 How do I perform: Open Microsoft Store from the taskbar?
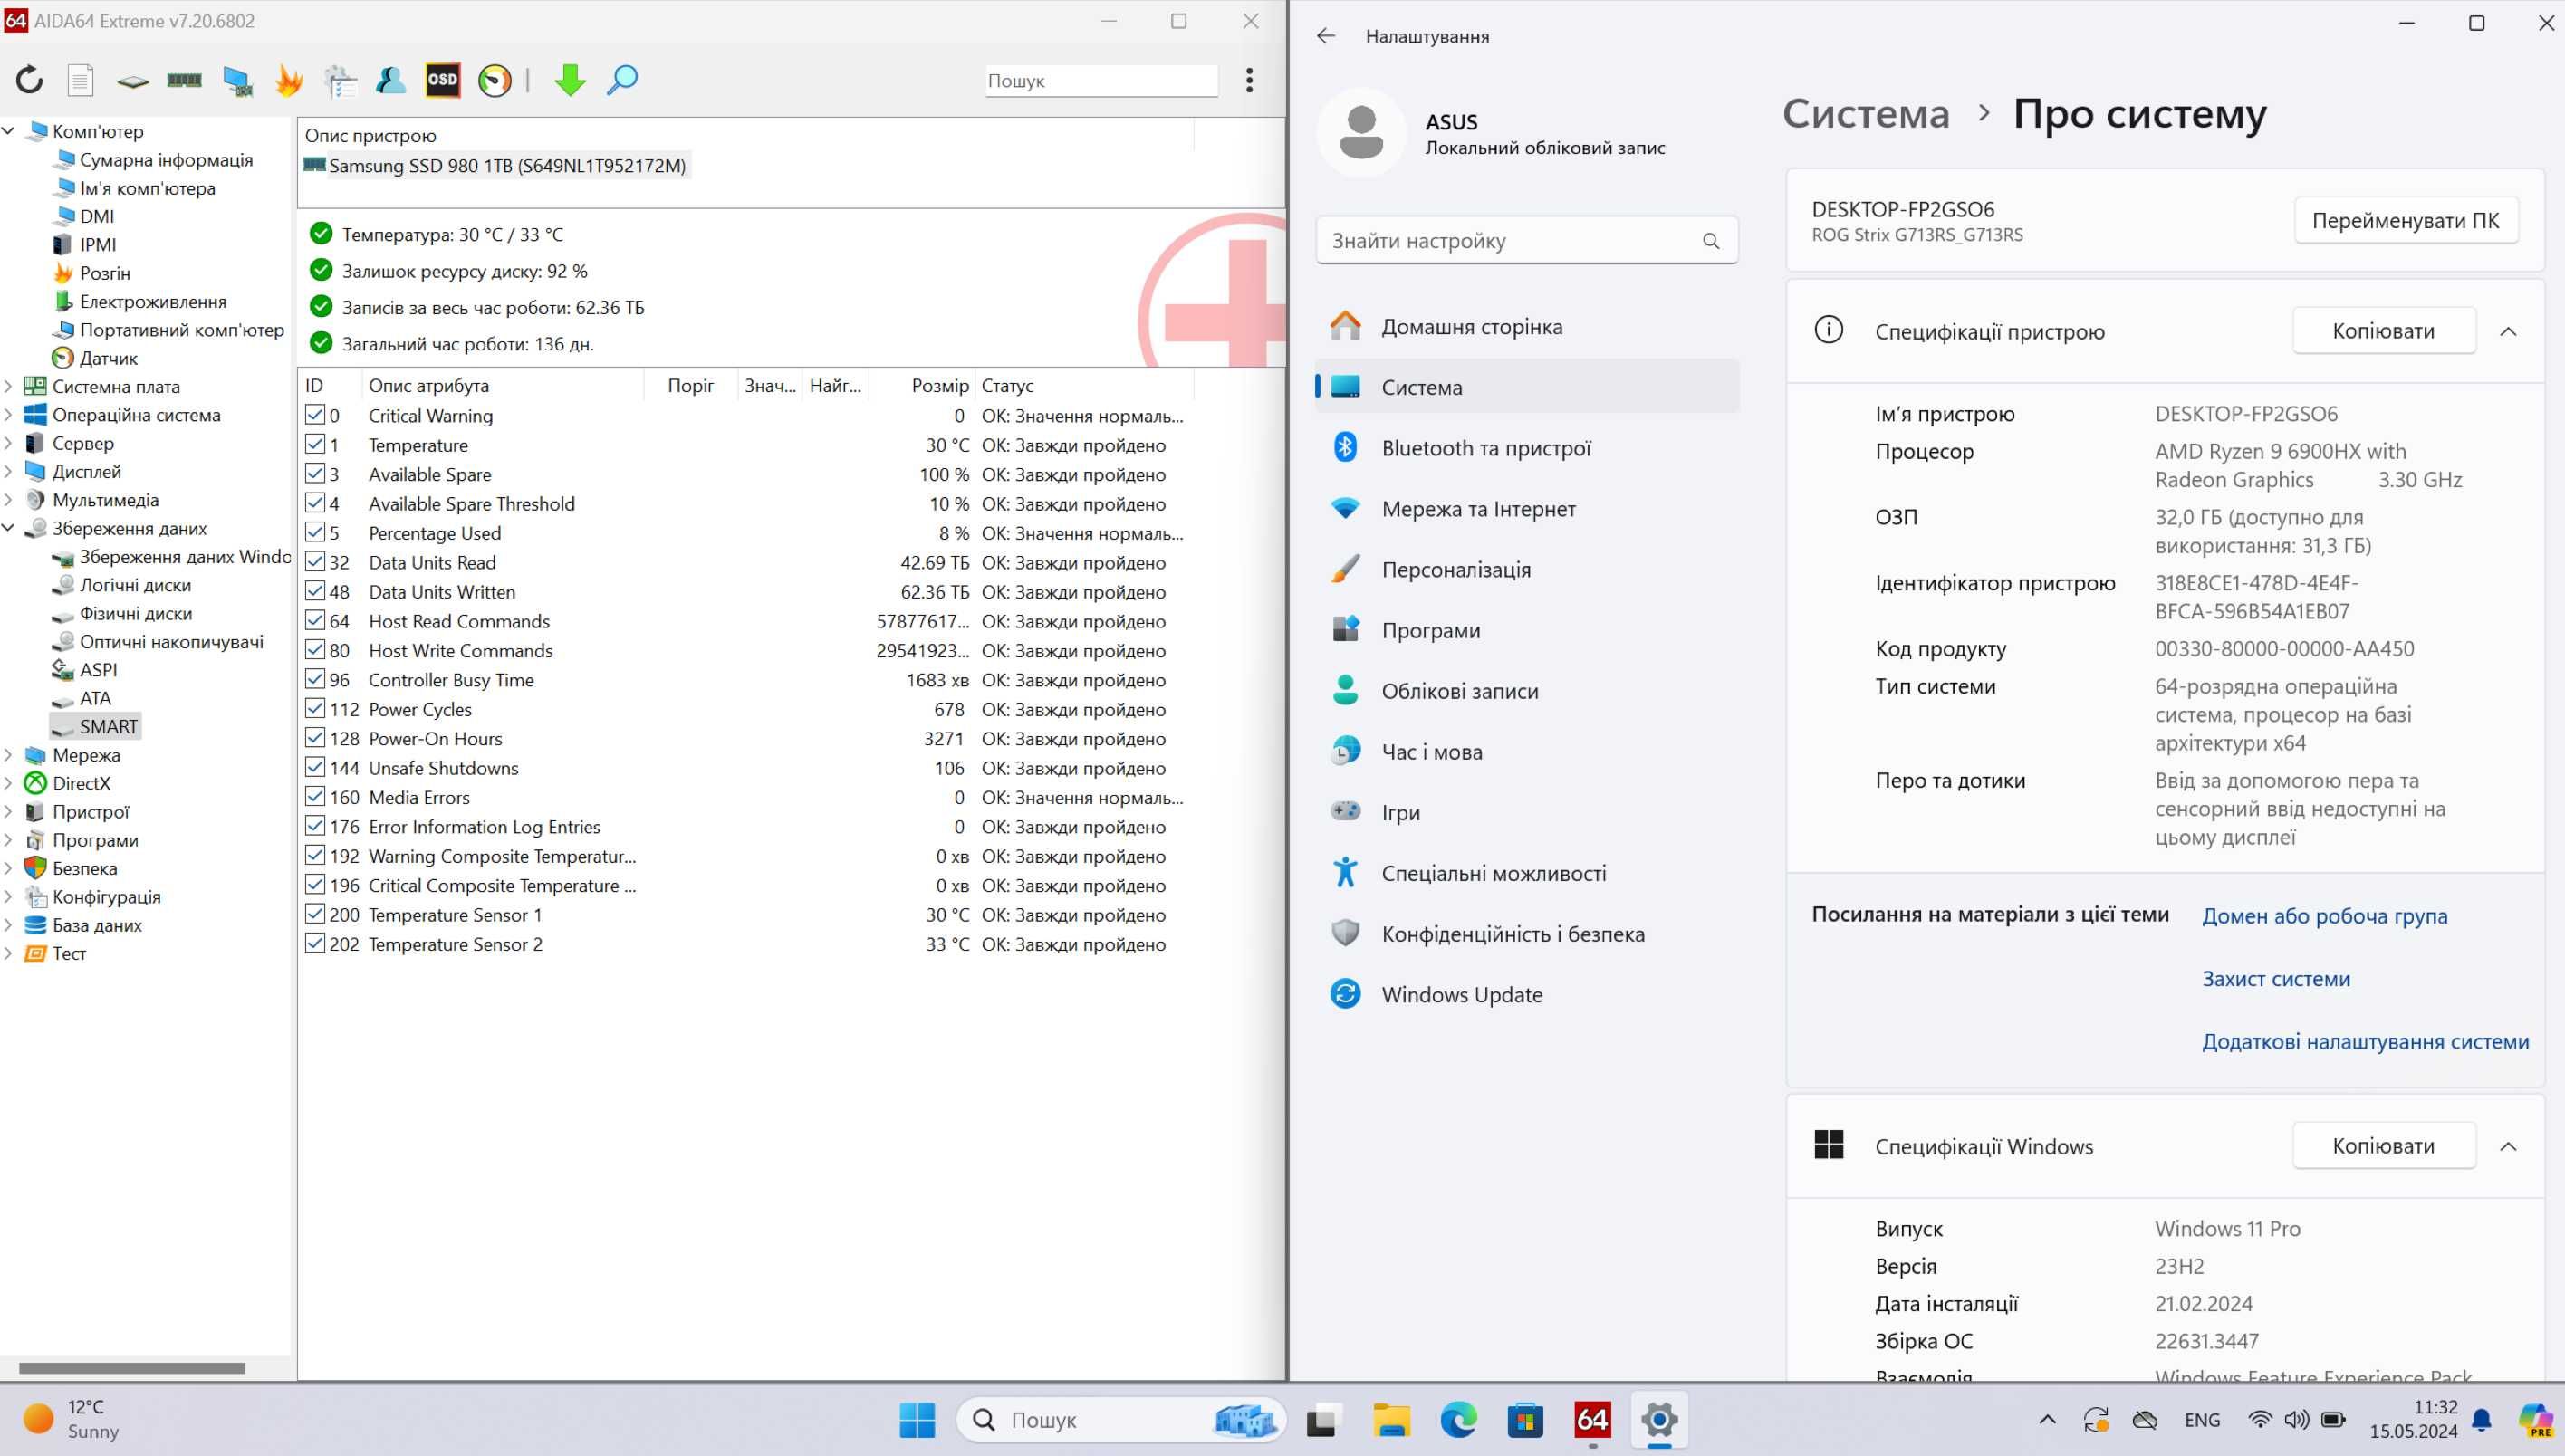coord(1525,1420)
